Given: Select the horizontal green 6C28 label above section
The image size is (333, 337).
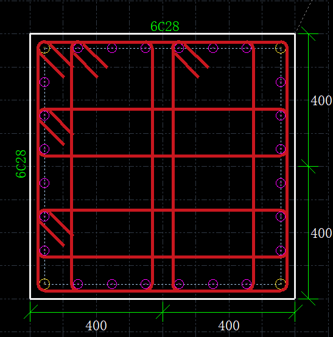Looking at the screenshot, I should click(x=165, y=27).
